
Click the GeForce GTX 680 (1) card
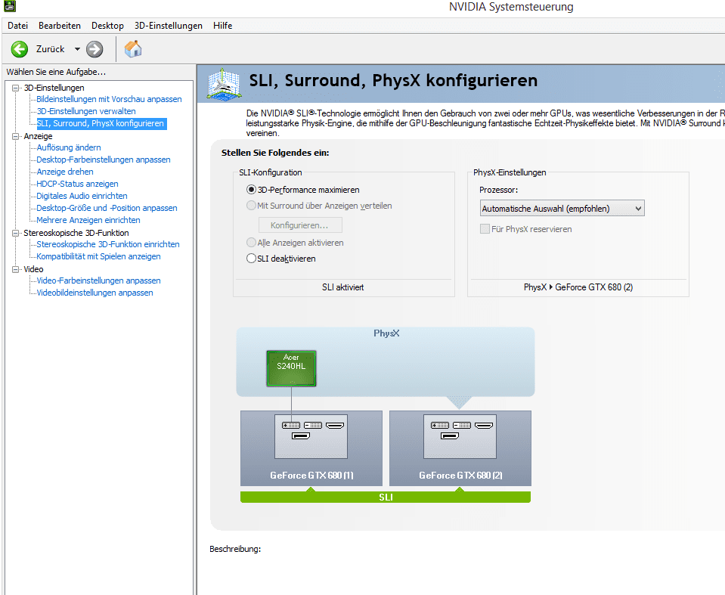point(311,448)
